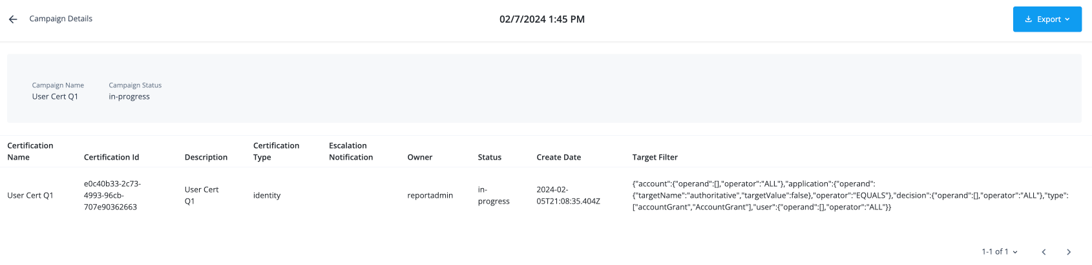Expand the Export dropdown chevron

pos(1067,19)
